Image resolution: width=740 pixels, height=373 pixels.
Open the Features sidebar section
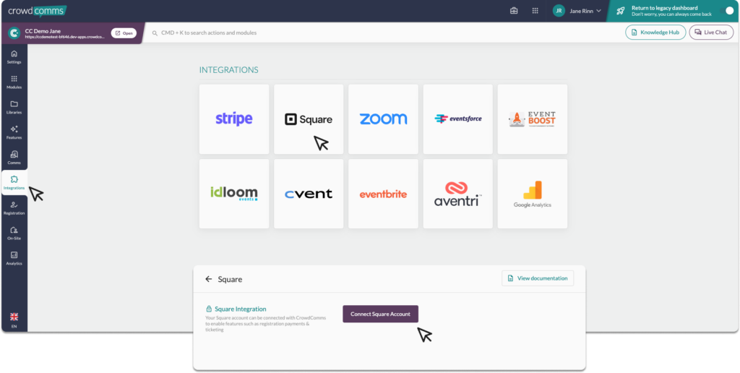pos(14,132)
